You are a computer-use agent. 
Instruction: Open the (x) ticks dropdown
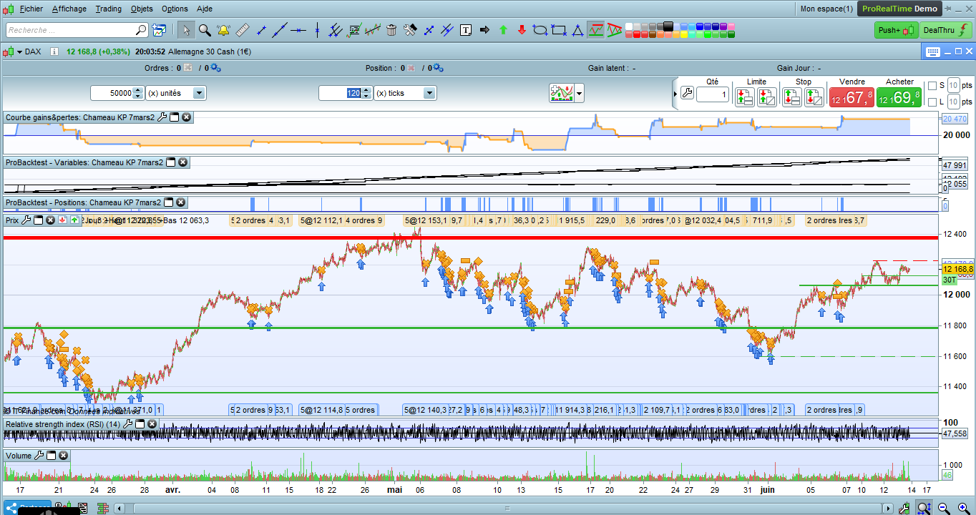point(429,93)
